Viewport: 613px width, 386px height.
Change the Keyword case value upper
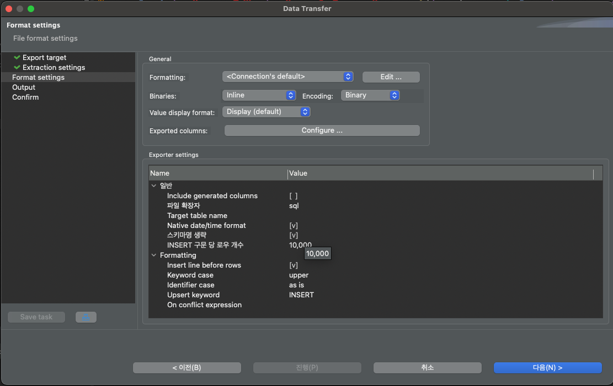pyautogui.click(x=298, y=275)
